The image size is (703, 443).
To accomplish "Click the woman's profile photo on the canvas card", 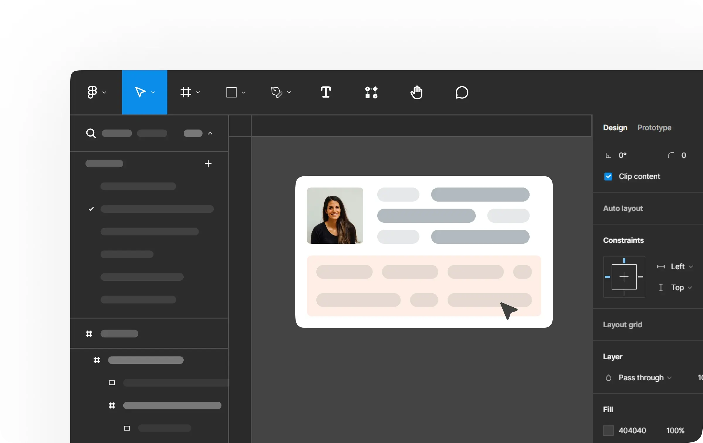I will pos(335,216).
